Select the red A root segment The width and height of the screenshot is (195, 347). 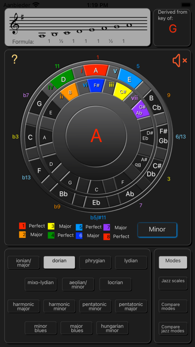tap(96, 70)
